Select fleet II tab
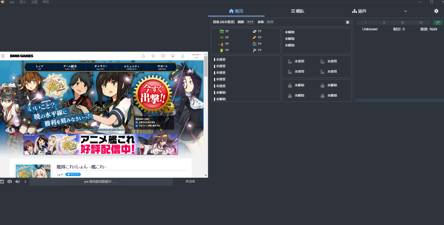The image size is (444, 225). pos(384,22)
